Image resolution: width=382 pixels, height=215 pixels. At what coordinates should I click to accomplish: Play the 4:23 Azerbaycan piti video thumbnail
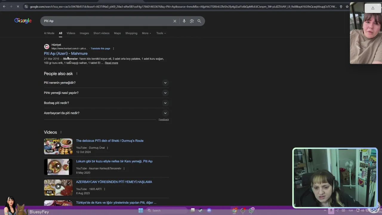58,187
